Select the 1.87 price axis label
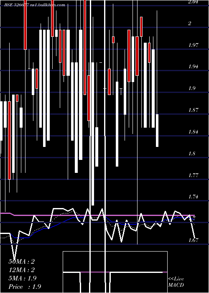 (193, 110)
